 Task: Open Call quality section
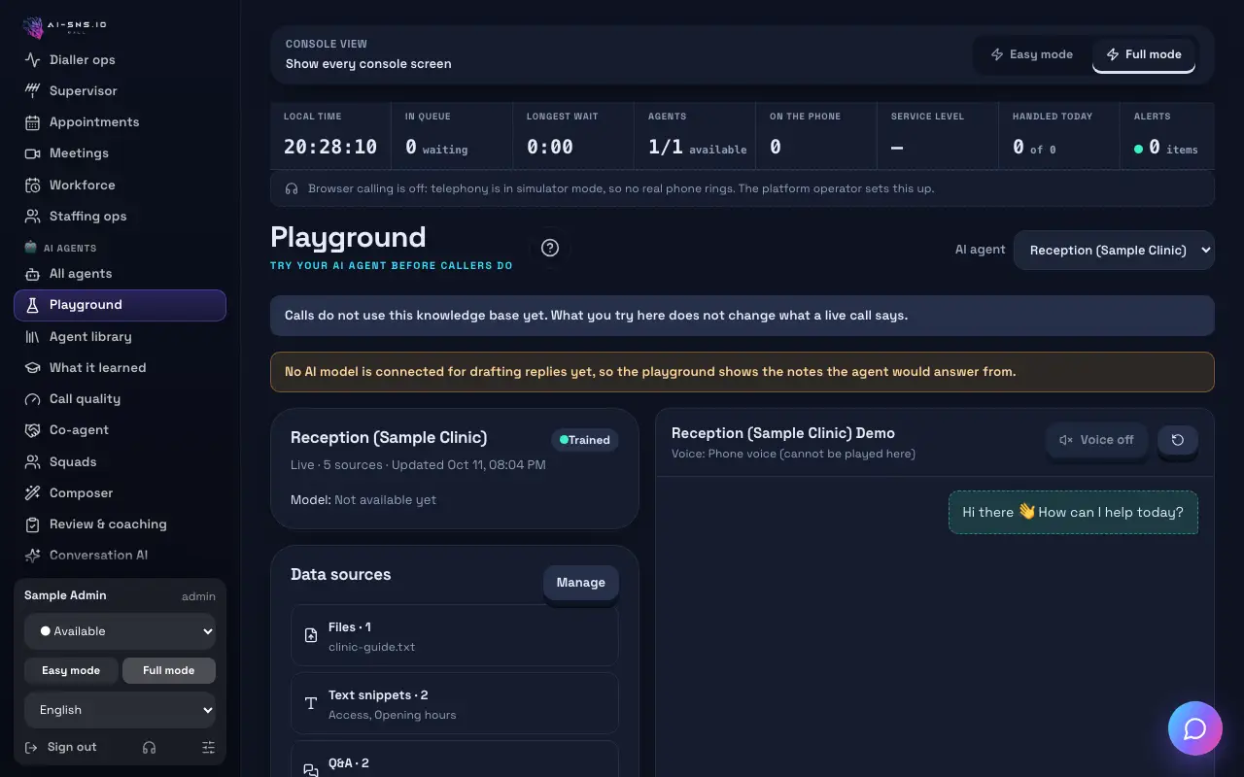click(121, 399)
